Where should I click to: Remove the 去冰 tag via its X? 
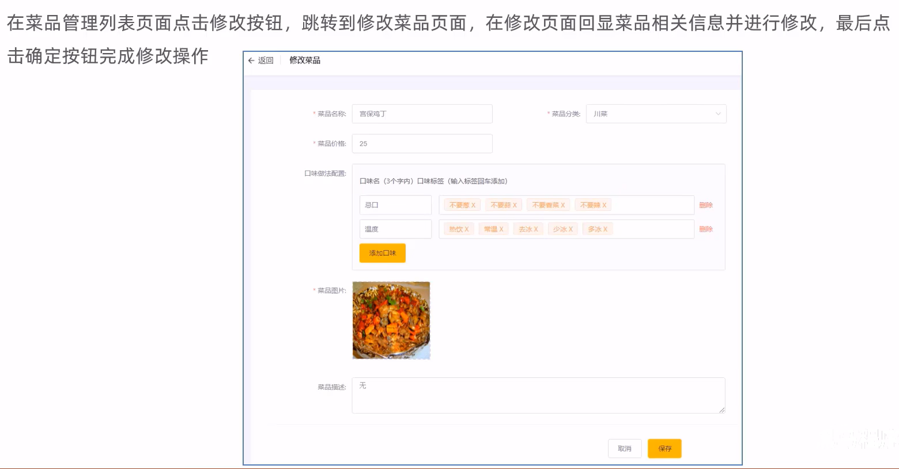pos(535,229)
